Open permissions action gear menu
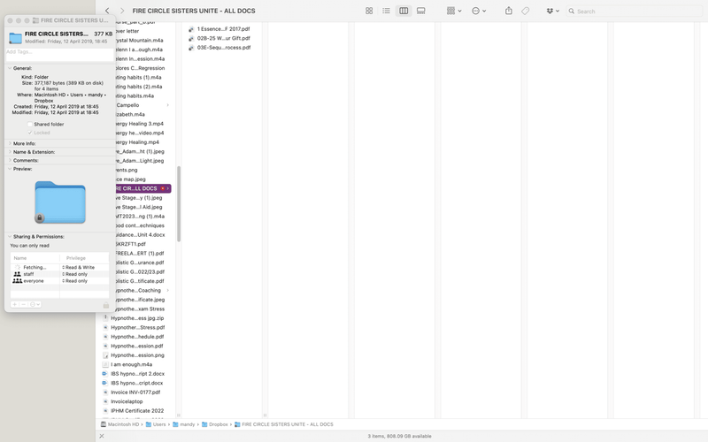 click(x=35, y=304)
